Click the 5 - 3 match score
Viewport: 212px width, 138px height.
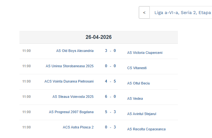[x=110, y=112]
